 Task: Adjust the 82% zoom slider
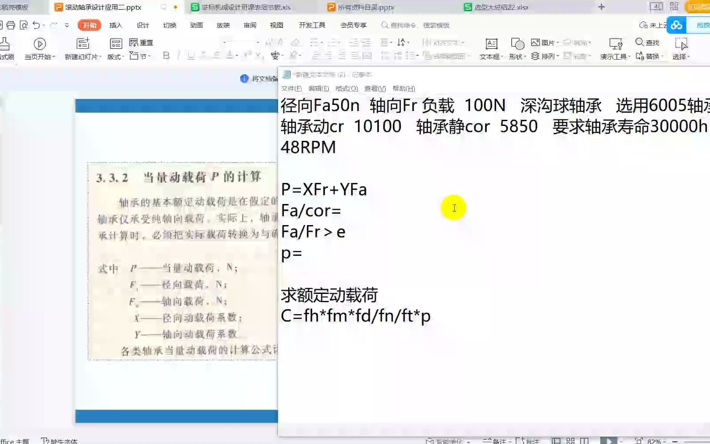coord(675,442)
